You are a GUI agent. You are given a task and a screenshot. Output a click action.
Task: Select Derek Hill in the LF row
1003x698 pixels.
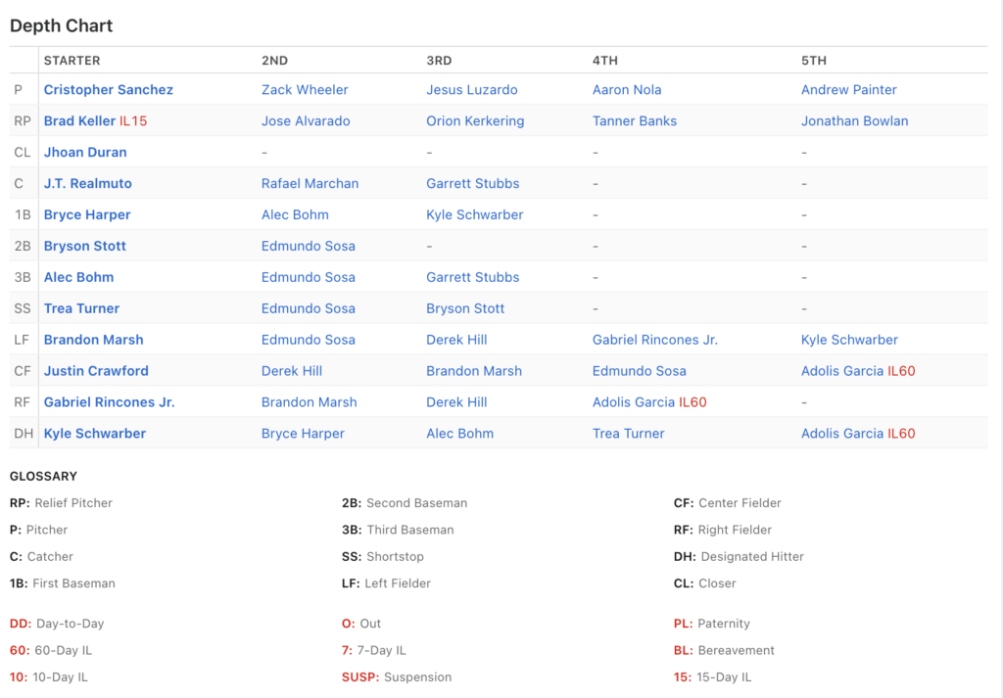tap(456, 340)
